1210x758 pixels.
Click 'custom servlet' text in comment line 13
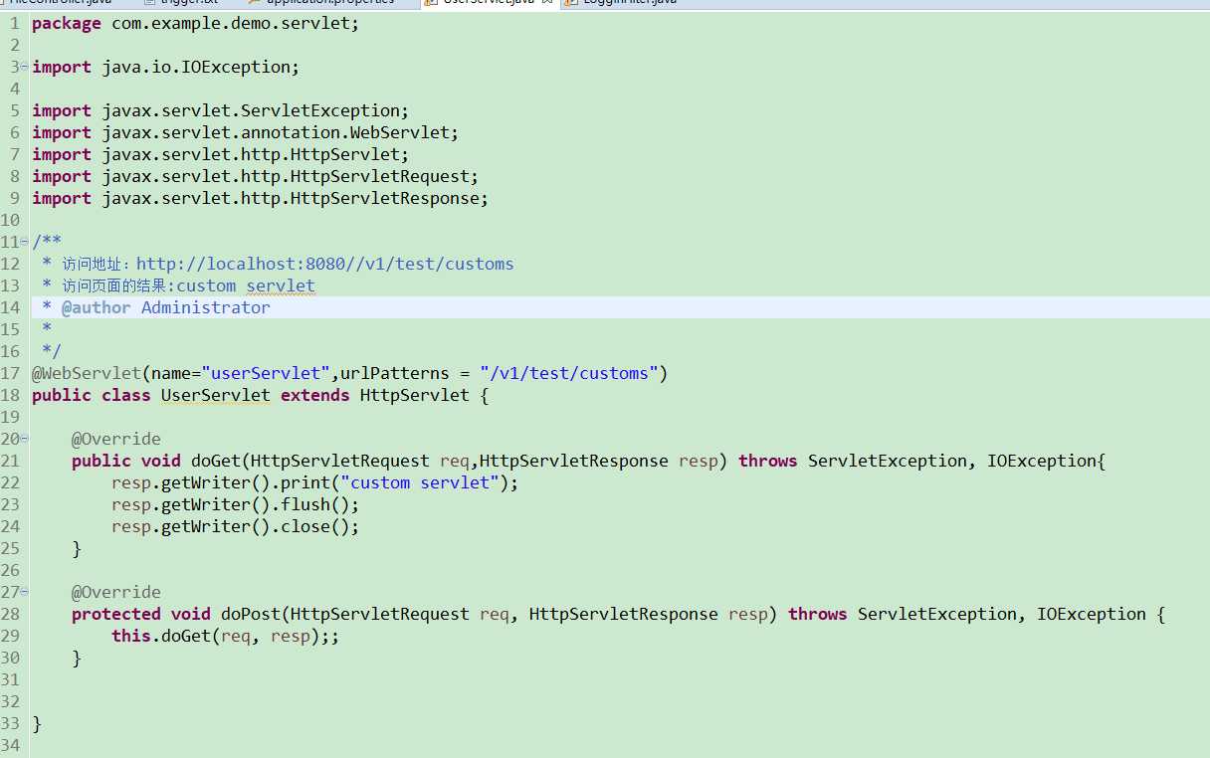coord(246,285)
